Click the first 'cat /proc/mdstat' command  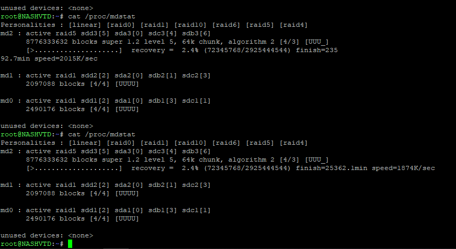pyautogui.click(x=102, y=16)
